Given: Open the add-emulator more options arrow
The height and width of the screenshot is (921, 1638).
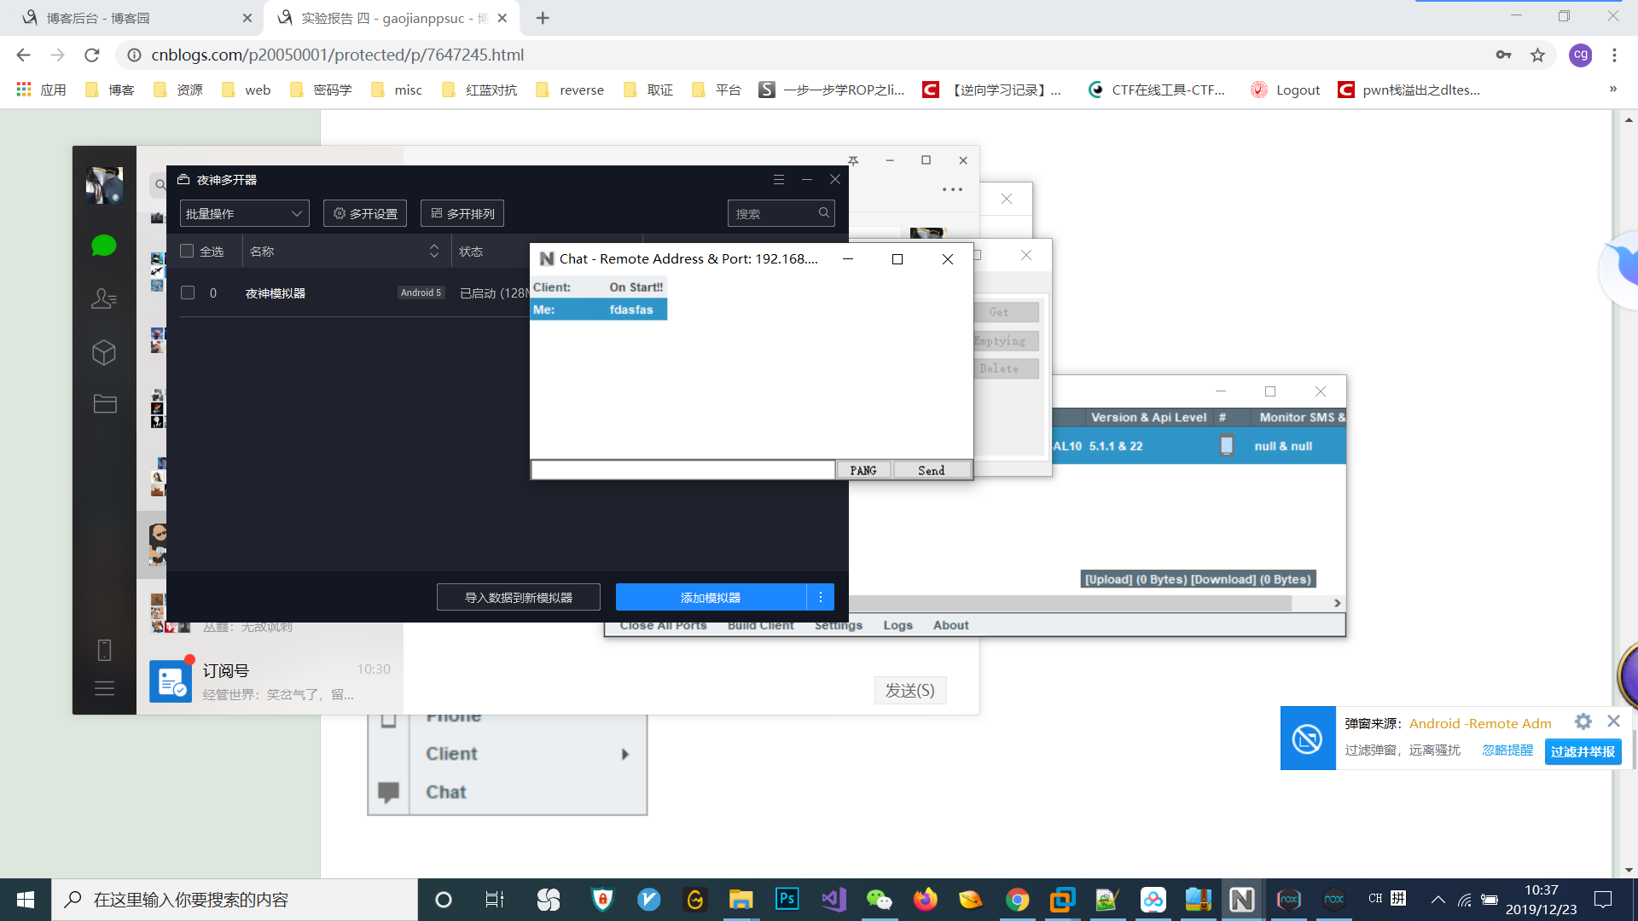Looking at the screenshot, I should tap(821, 597).
